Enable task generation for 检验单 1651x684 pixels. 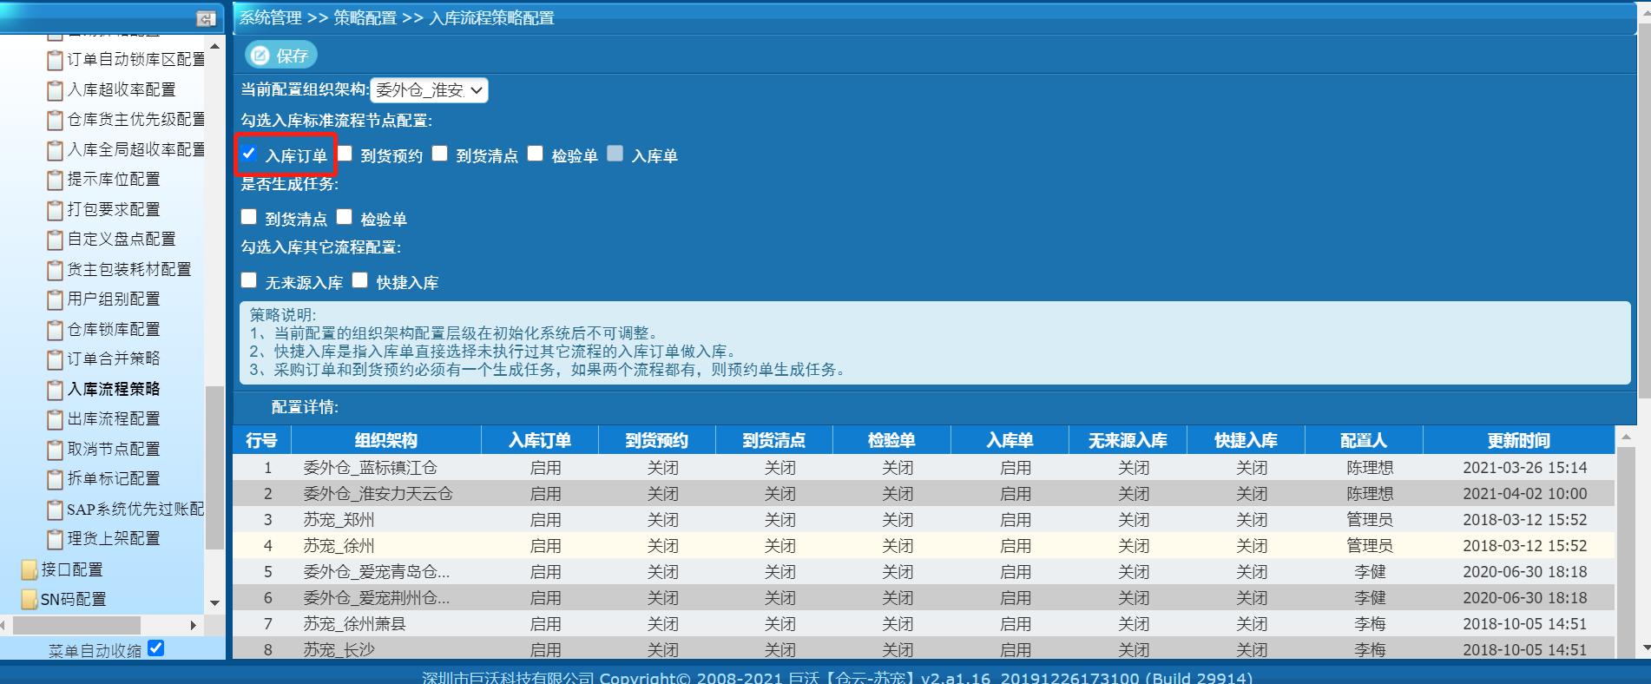tap(345, 217)
